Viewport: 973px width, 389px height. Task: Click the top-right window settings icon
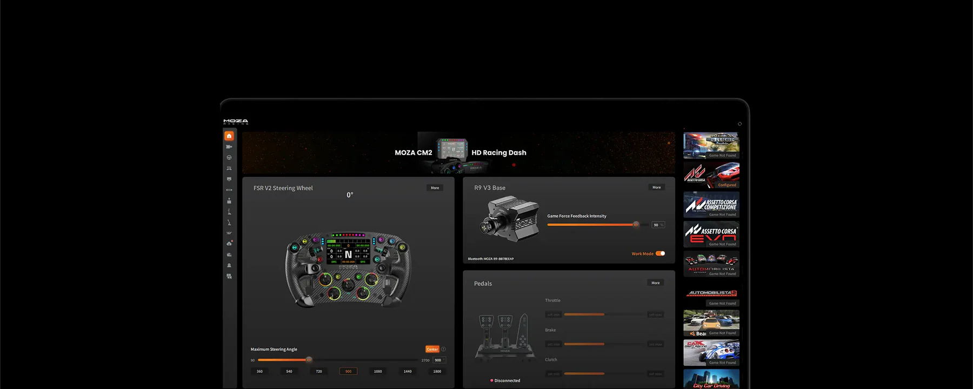pos(739,124)
